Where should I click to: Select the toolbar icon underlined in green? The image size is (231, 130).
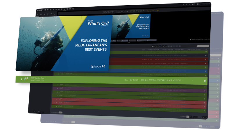[x=65, y=9]
